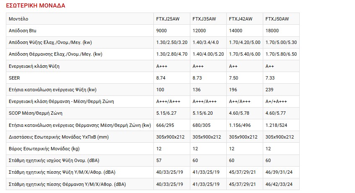
Task: Select the Απόδοση Btu row label
Action: click(x=23, y=31)
